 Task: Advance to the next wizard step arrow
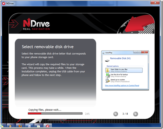point(135,114)
